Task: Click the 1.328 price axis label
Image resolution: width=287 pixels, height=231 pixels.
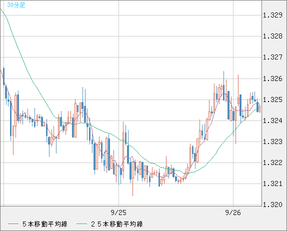Action: coord(272,36)
